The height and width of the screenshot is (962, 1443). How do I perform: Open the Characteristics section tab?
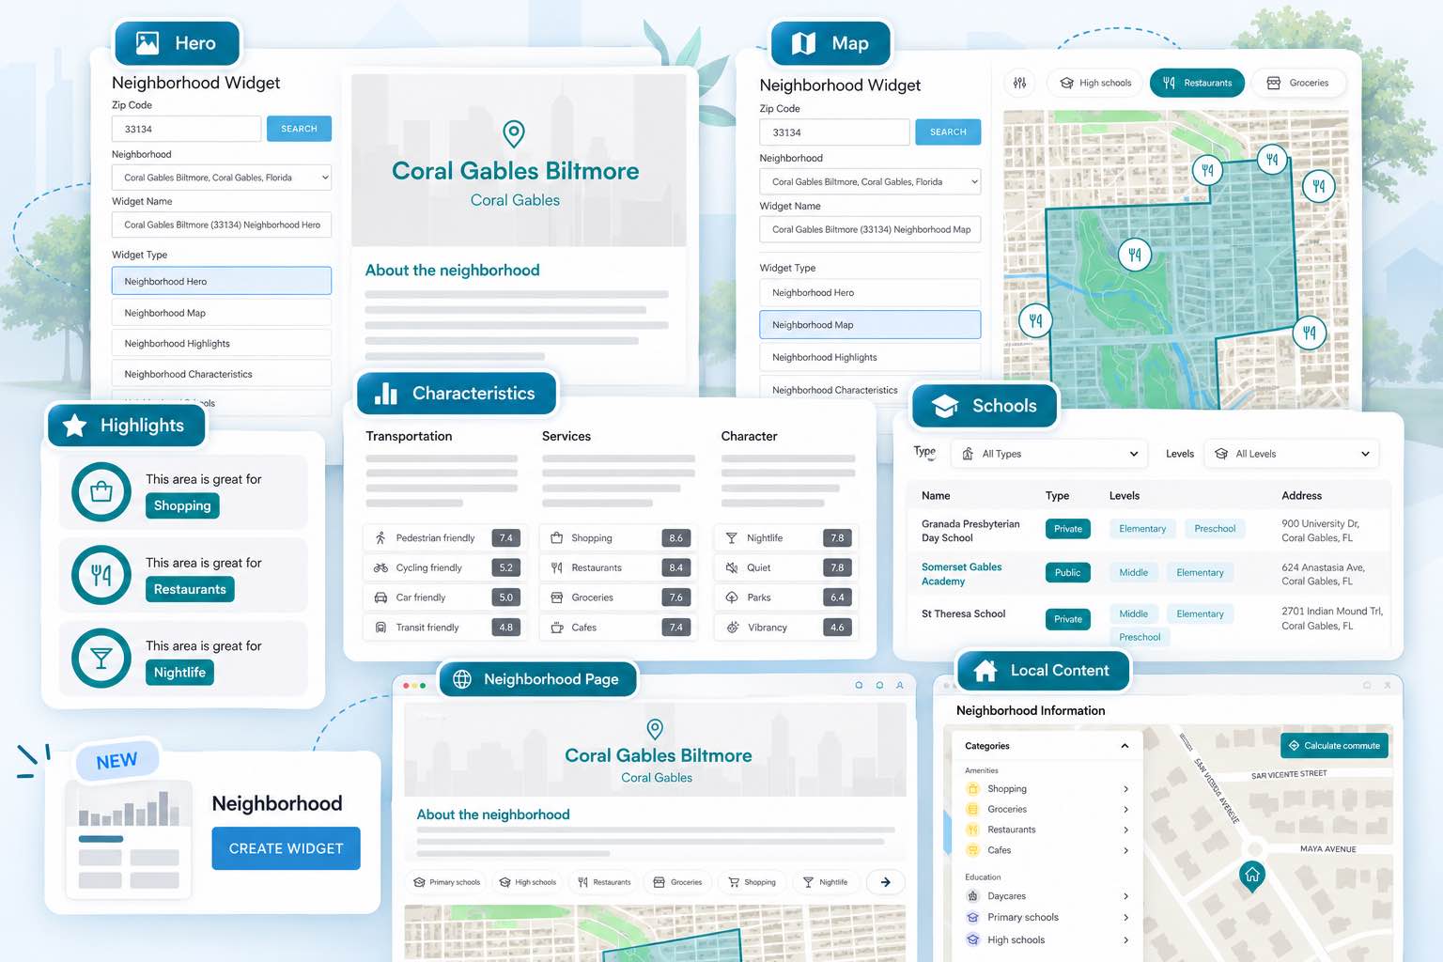pyautogui.click(x=457, y=394)
